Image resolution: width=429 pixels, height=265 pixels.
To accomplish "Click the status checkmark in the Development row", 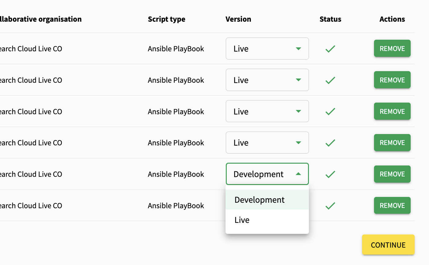I will 330,174.
